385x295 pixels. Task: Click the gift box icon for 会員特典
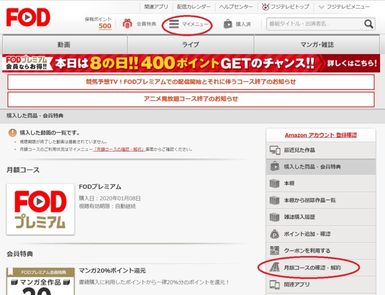(127, 24)
